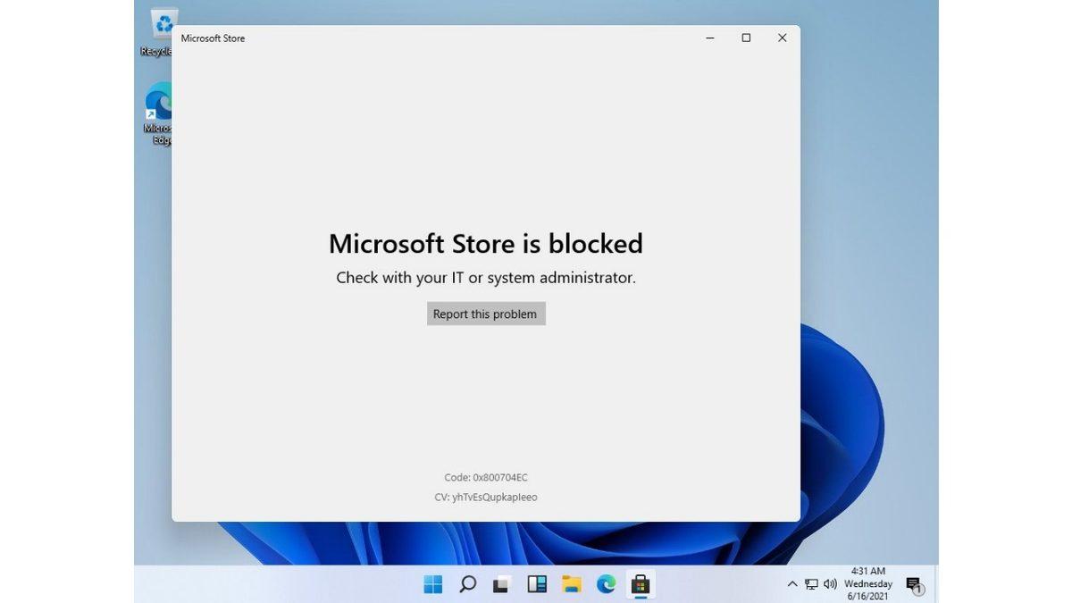Open Windows Search from the taskbar
Screen dimensions: 1072x603
467,583
